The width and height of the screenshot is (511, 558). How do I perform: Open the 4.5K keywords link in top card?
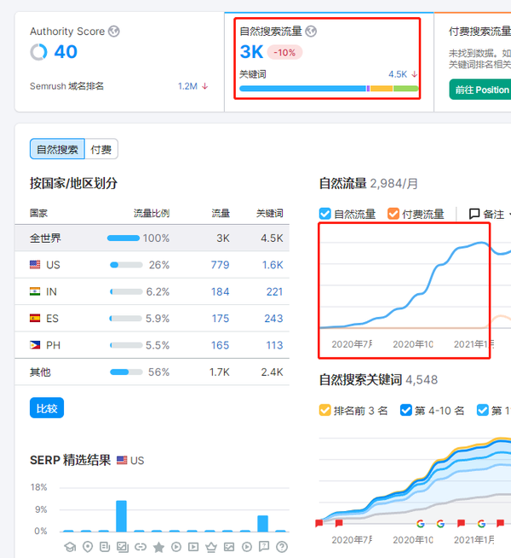(x=398, y=74)
